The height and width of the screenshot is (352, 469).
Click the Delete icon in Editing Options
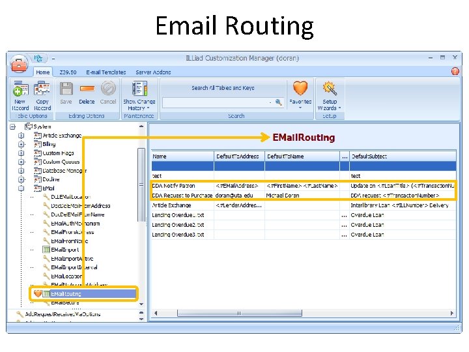87,89
